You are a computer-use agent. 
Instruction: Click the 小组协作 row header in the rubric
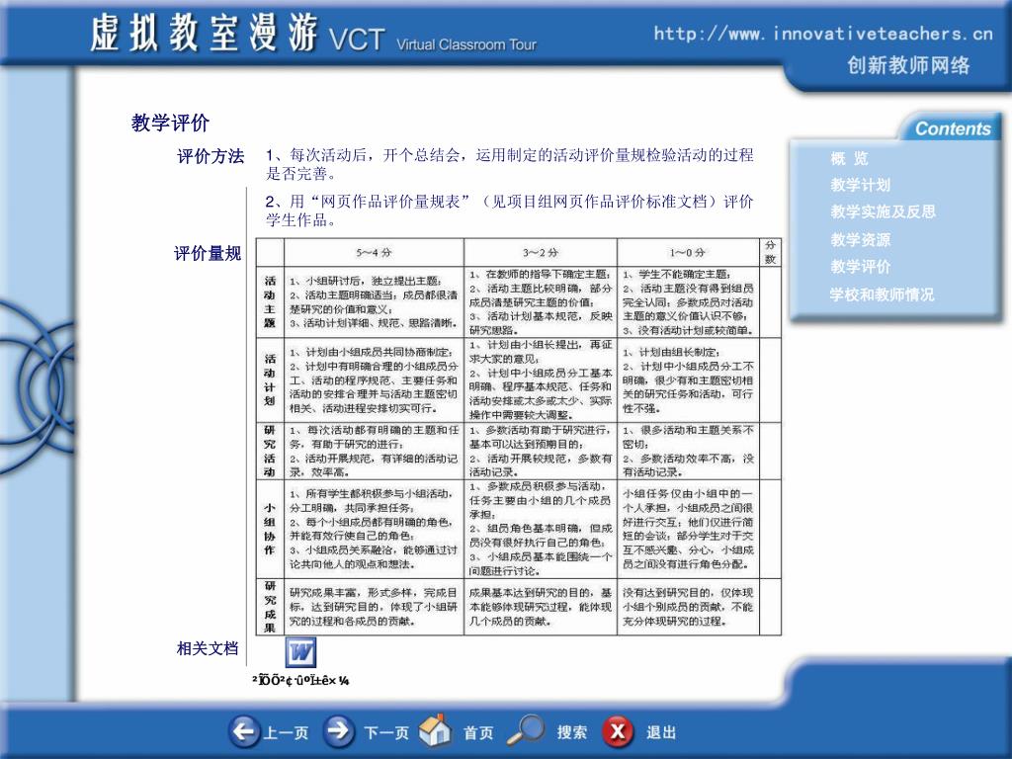[x=270, y=529]
